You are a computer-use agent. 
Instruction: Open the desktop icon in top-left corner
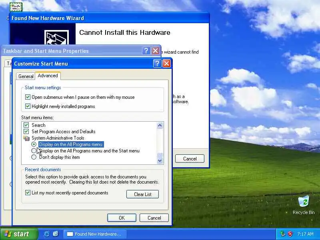click(16, 6)
